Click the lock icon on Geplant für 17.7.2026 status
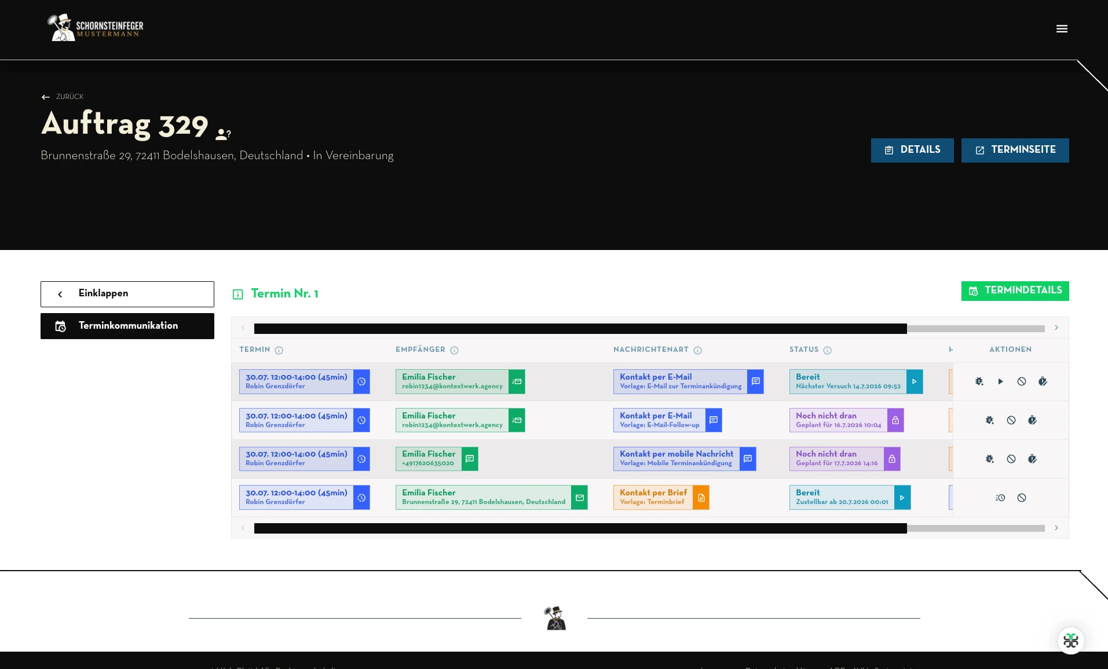This screenshot has width=1108, height=669. pos(892,459)
